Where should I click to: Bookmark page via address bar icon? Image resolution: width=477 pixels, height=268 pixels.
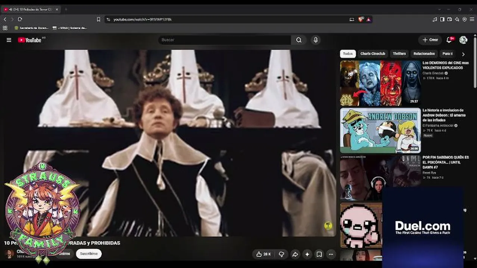(99, 19)
